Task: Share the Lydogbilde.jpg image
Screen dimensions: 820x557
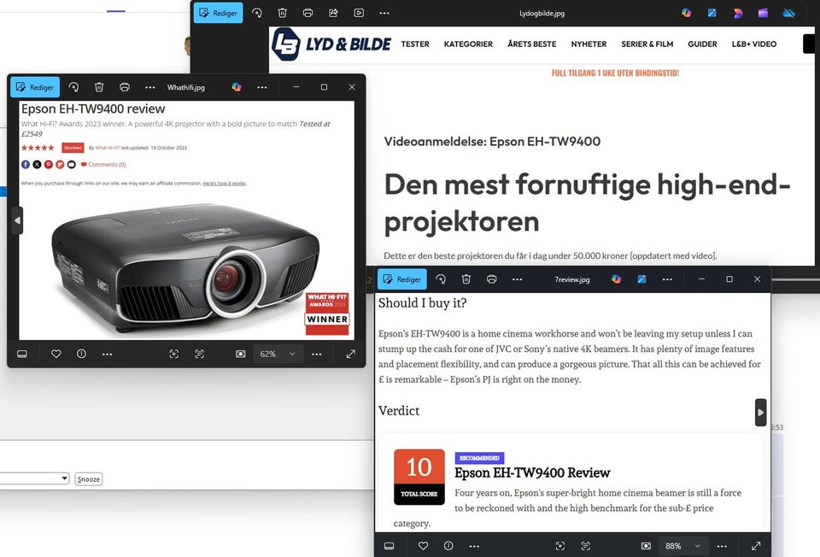Action: pos(334,13)
